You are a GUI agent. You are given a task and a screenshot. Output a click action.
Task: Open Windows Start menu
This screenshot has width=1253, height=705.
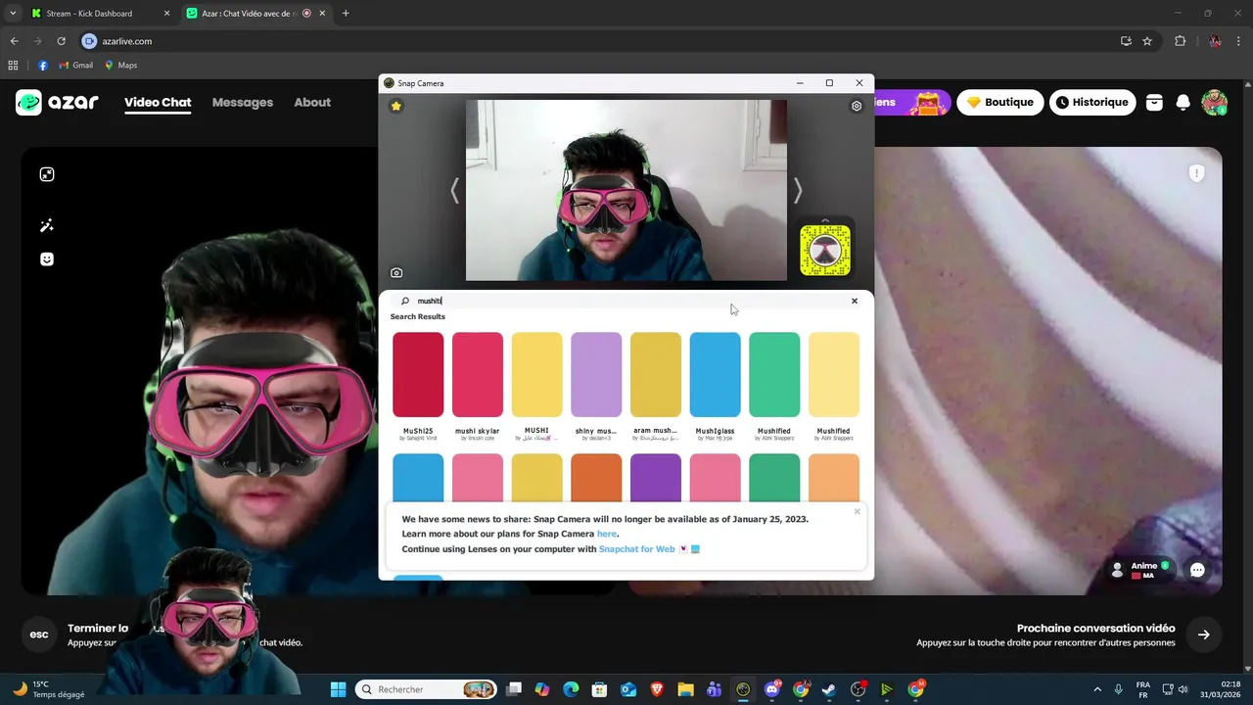click(338, 689)
